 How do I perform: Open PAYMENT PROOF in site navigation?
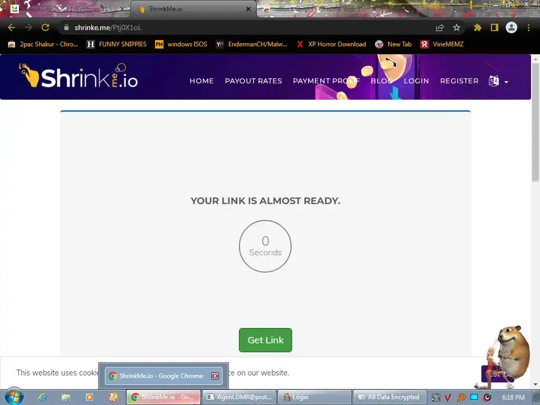click(326, 81)
